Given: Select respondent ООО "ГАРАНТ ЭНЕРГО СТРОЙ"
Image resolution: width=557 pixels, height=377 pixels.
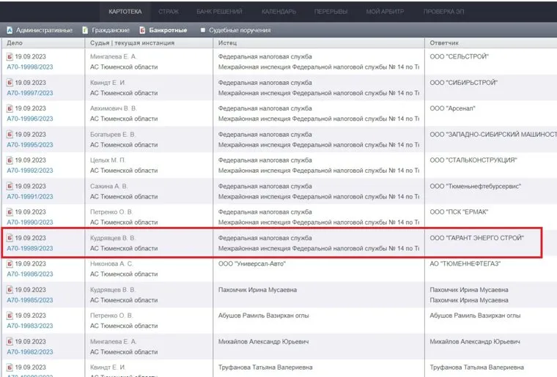Looking at the screenshot, I should point(477,238).
